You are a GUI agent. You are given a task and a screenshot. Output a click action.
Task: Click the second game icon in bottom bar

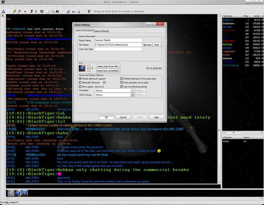click(x=18, y=193)
